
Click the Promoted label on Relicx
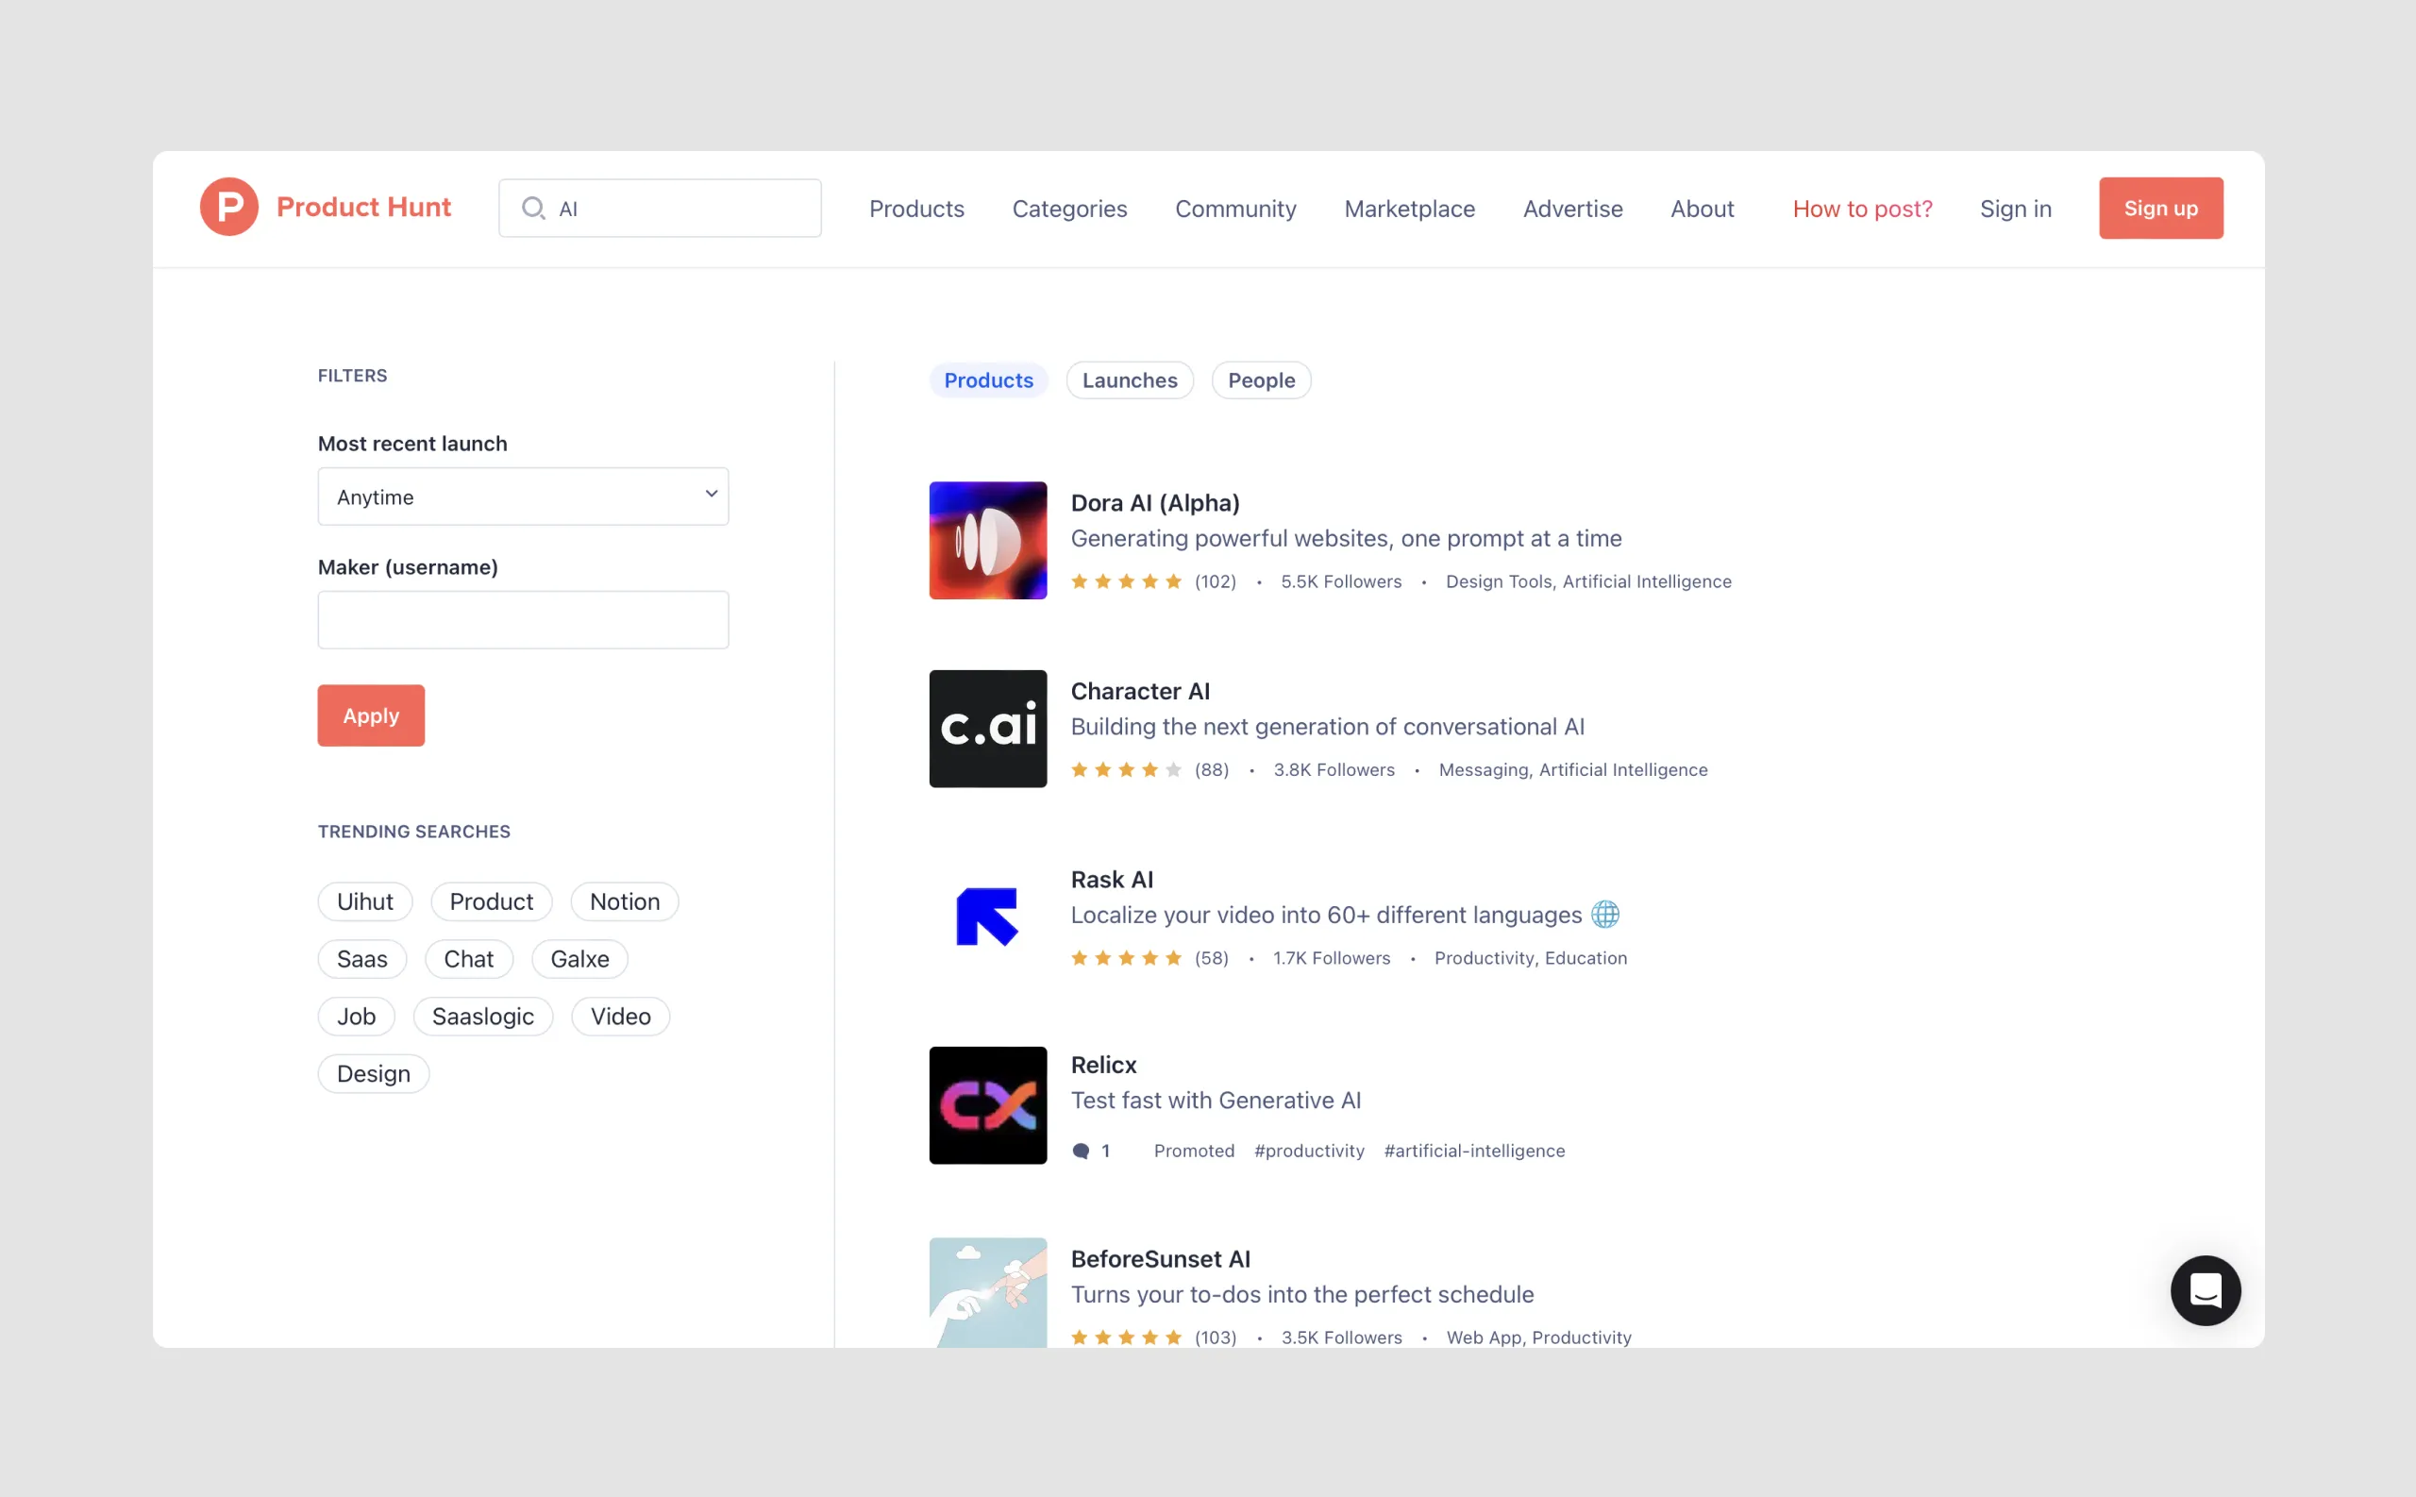[1194, 1151]
